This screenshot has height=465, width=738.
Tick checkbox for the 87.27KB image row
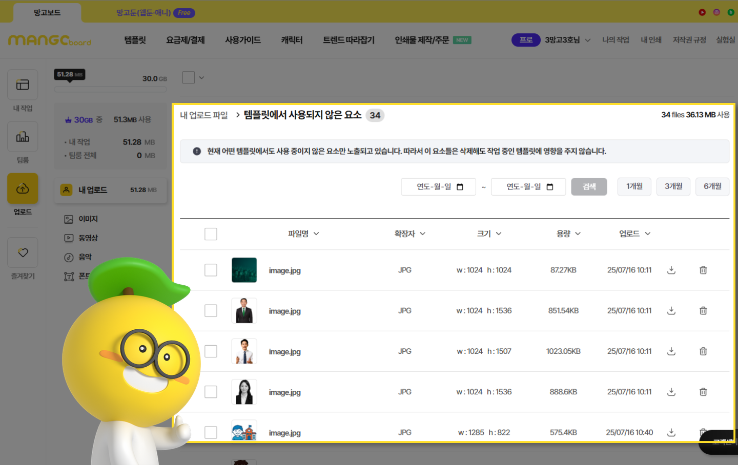(x=211, y=270)
